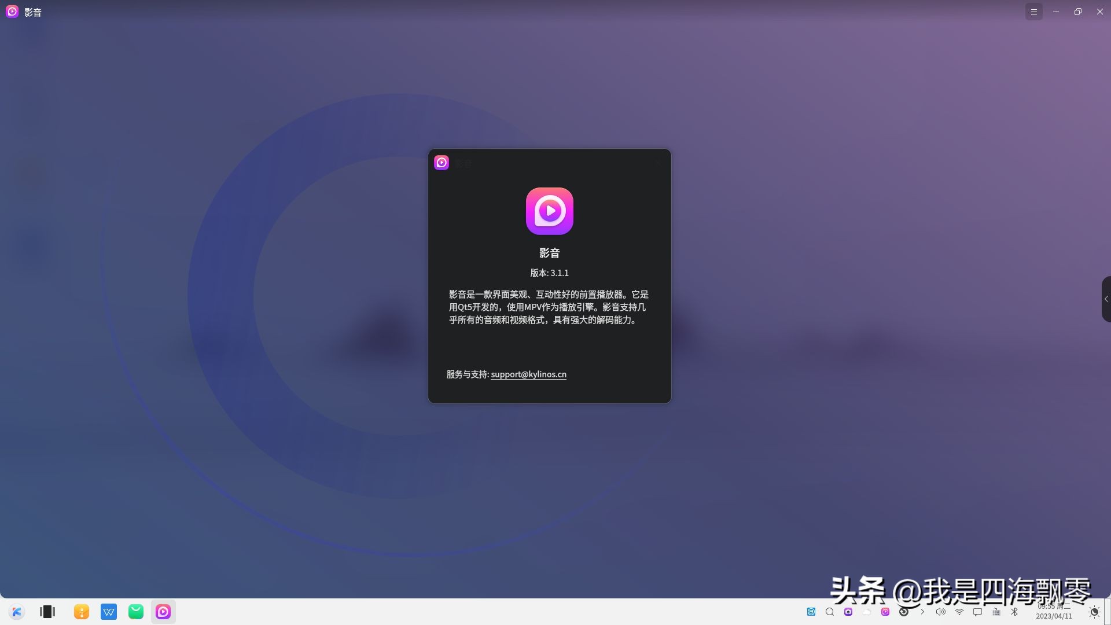Expand the right-edge playlist sidebar
Viewport: 1111px width, 625px height.
[1106, 299]
